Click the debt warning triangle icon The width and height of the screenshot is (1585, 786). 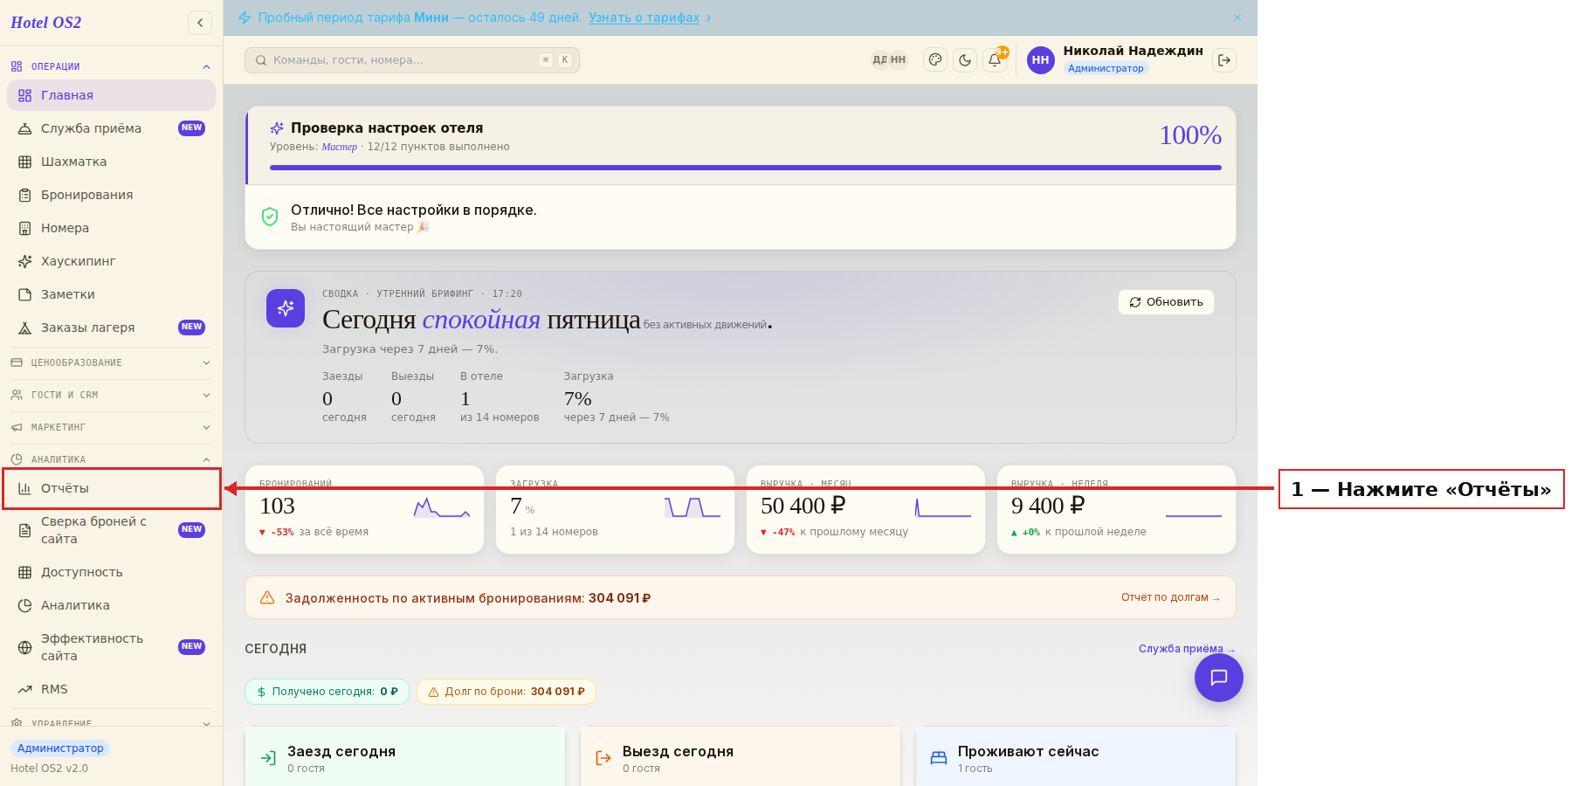point(268,597)
